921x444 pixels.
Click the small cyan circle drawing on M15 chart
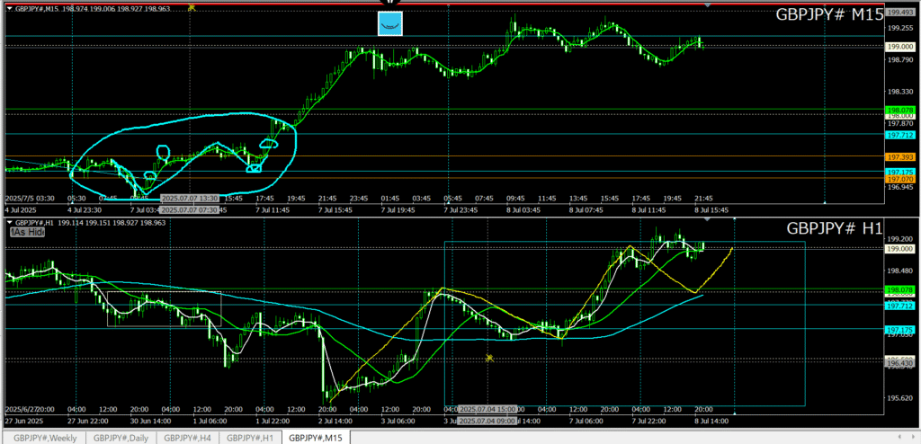[x=164, y=152]
